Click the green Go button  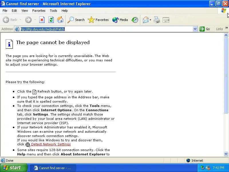[205, 29]
